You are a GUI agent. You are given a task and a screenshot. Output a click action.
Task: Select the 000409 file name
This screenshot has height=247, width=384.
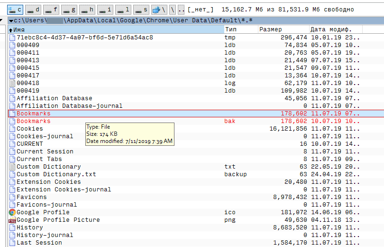pyautogui.click(x=28, y=45)
